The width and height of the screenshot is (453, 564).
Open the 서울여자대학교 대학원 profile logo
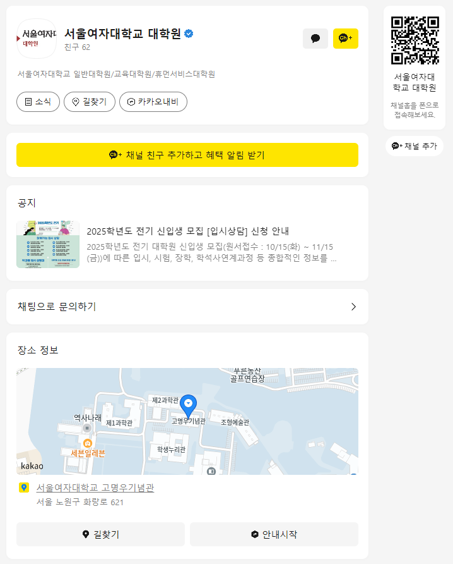[37, 39]
